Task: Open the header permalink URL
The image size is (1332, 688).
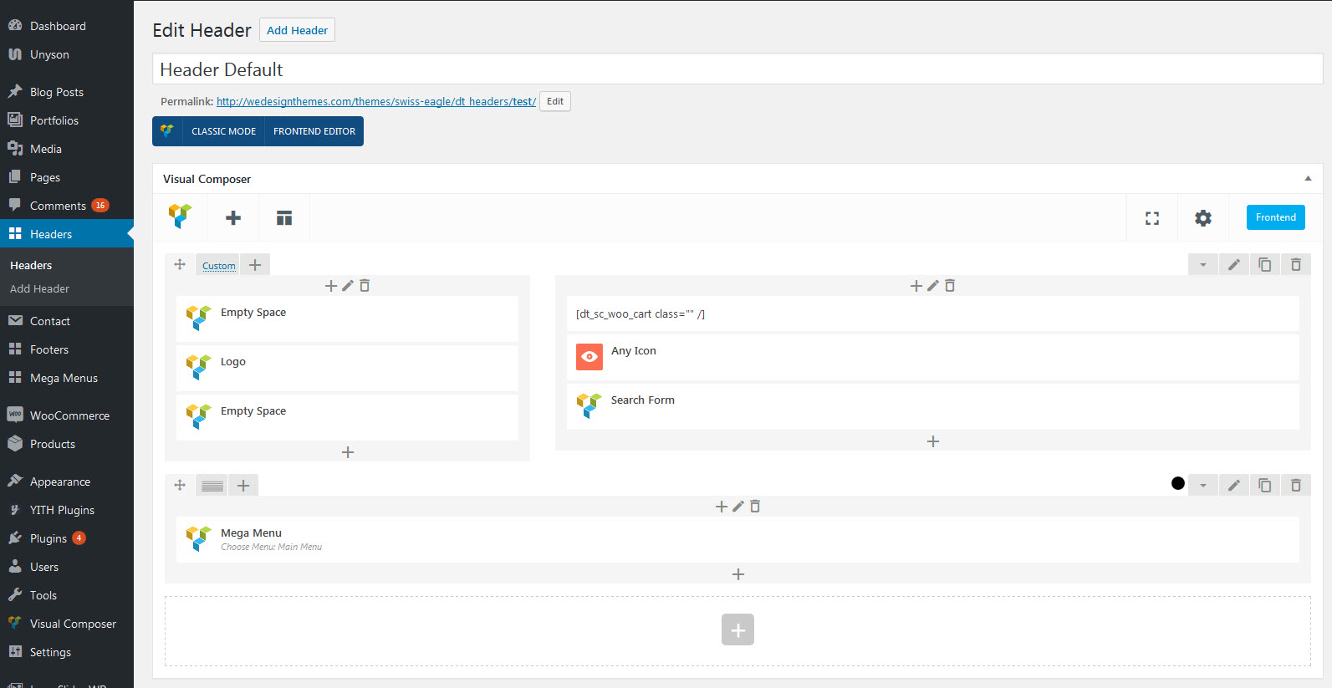Action: pyautogui.click(x=375, y=101)
